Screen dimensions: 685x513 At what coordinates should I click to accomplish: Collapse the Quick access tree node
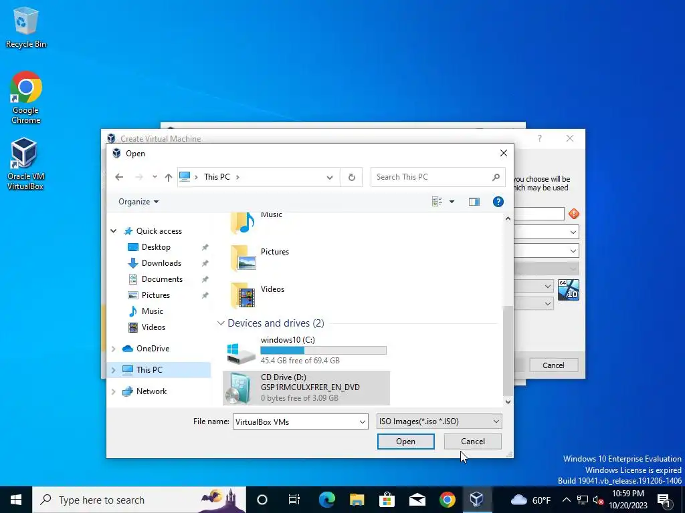pos(114,230)
